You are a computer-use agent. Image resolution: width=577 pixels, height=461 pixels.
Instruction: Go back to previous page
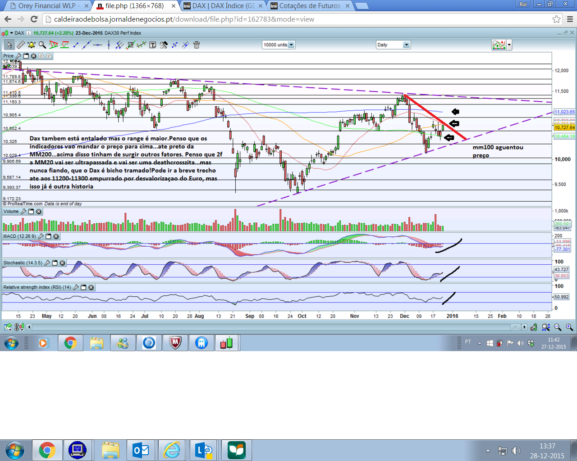click(x=8, y=19)
